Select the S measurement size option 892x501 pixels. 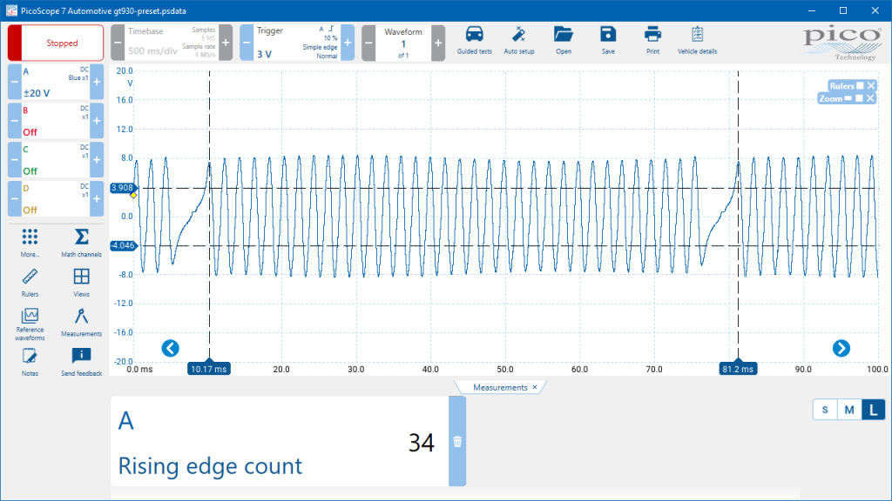pos(824,411)
